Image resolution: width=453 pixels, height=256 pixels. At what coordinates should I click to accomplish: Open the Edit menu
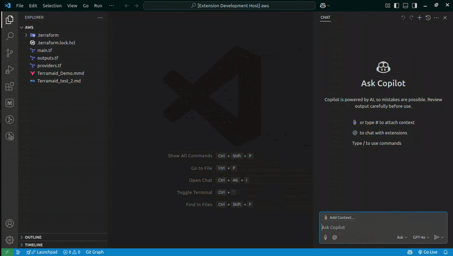pyautogui.click(x=33, y=5)
